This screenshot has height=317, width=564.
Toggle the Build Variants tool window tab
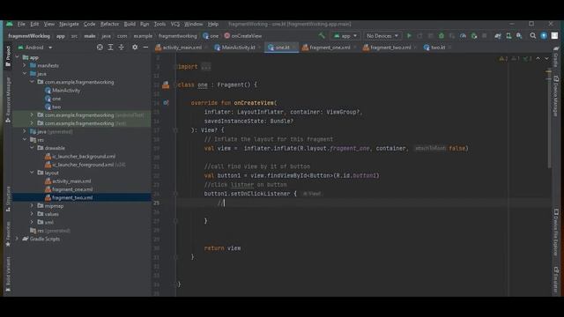[x=8, y=274]
